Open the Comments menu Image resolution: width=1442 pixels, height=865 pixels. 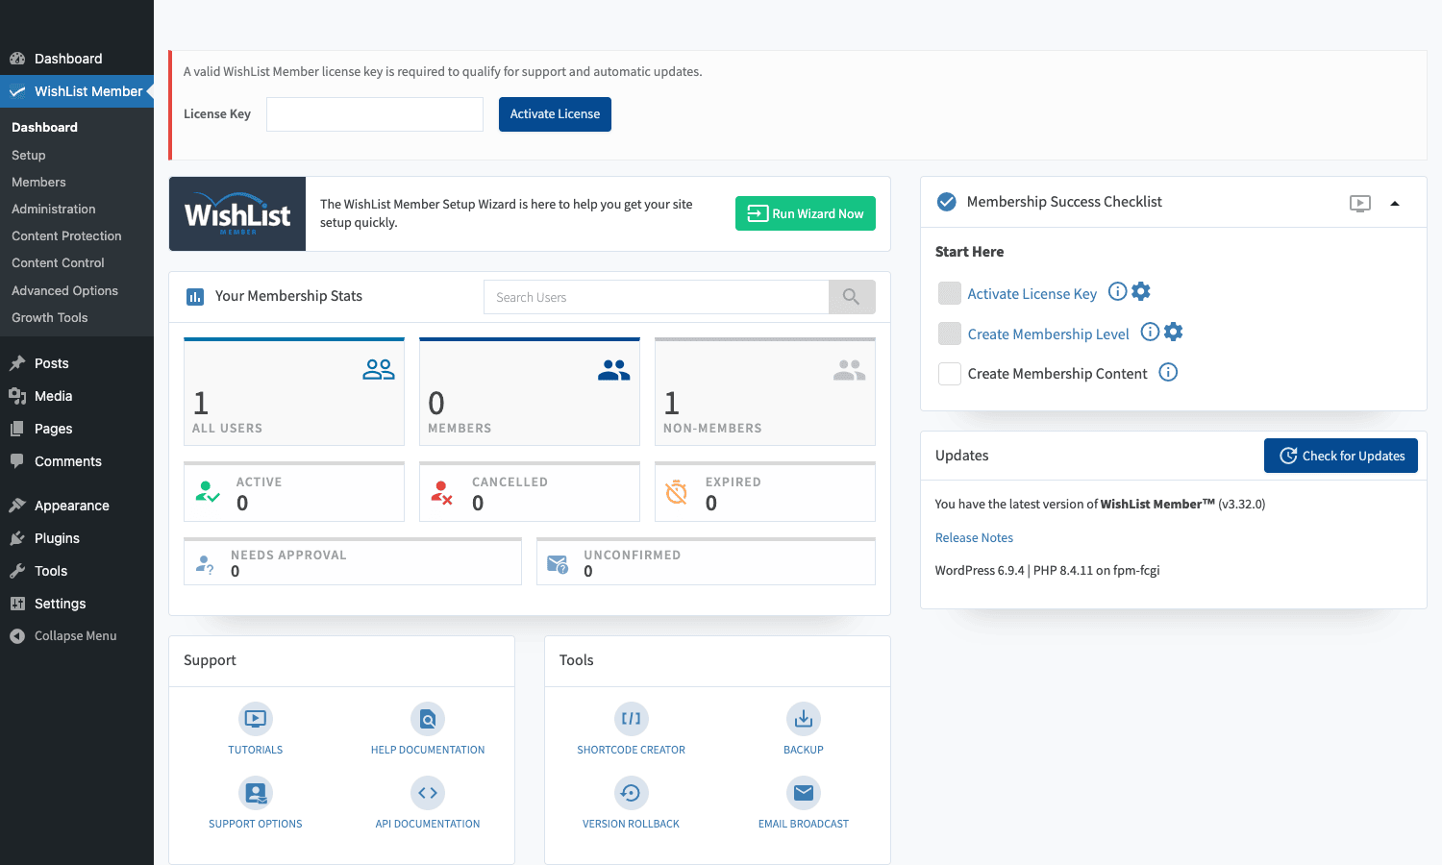77,461
